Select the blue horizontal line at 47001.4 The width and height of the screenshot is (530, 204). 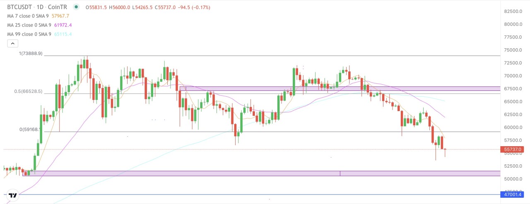(x=248, y=195)
